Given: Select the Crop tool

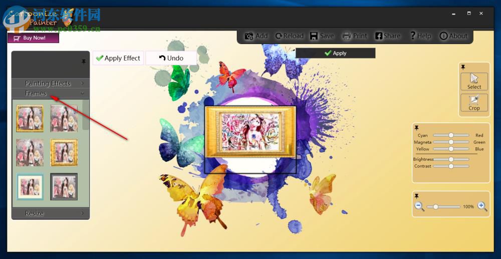Looking at the screenshot, I should (474, 103).
